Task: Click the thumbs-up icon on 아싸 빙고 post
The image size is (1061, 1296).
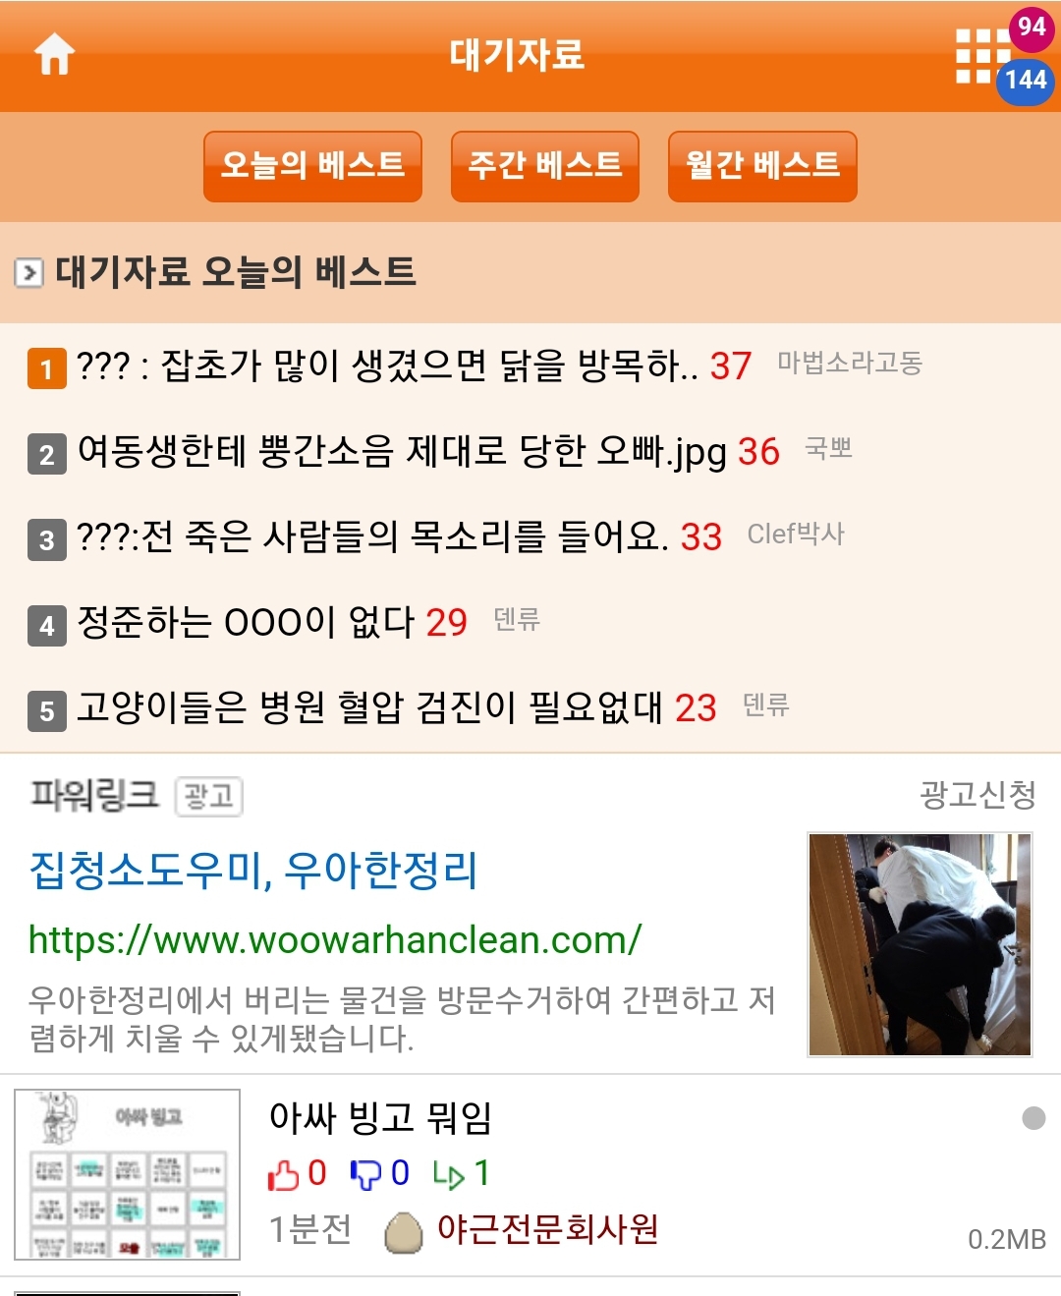Action: pos(283,1174)
